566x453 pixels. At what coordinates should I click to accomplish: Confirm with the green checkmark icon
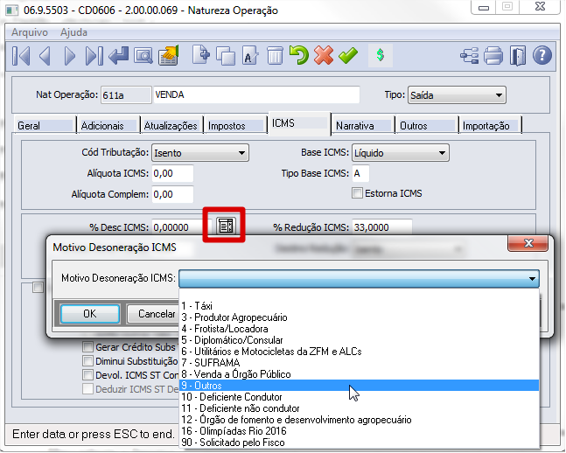click(x=348, y=56)
